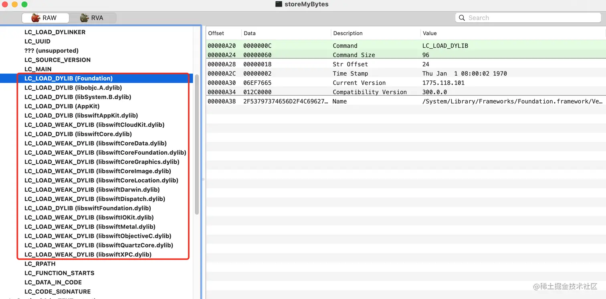Image resolution: width=606 pixels, height=299 pixels.
Task: Select LC_LOAD_WEAK_DYLIB (libswiftQuartzCore.dylib)
Action: click(99, 245)
